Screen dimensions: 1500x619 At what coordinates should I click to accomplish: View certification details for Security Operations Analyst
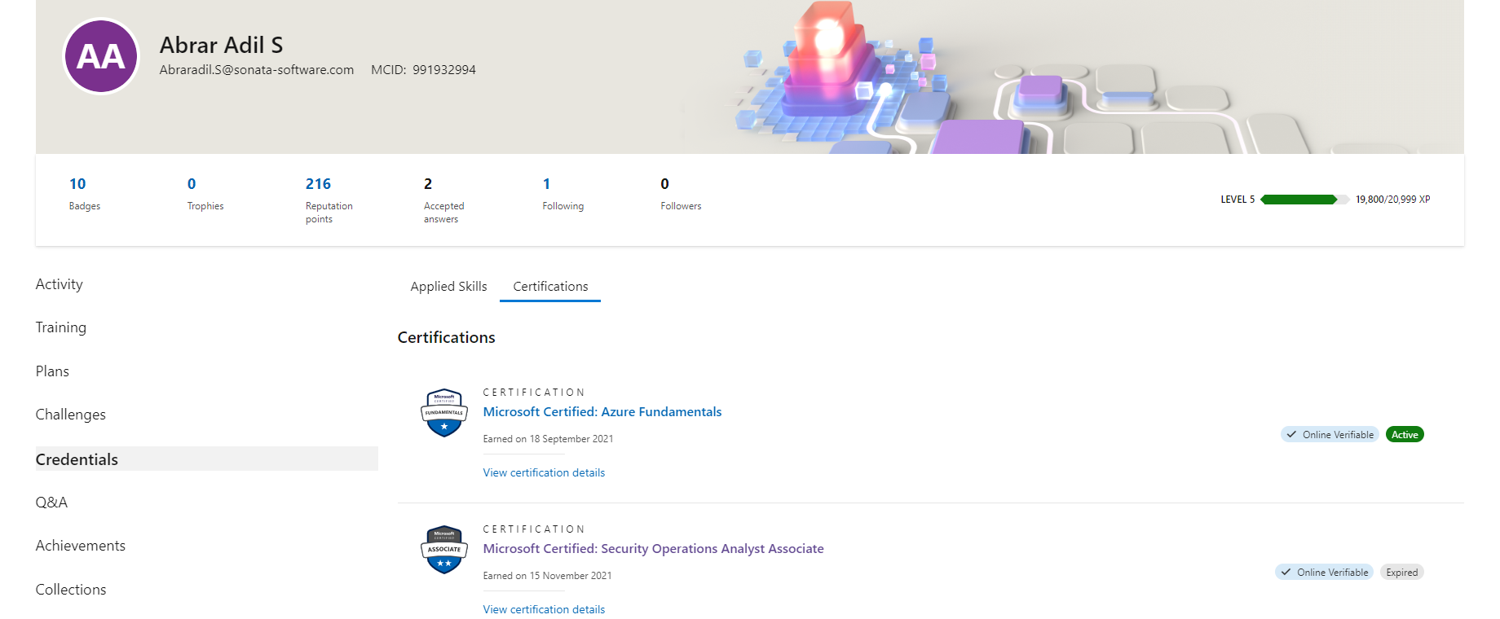[x=544, y=610]
